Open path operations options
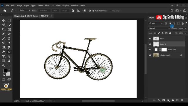The width and height of the screenshot is (188, 106). tap(73, 11)
